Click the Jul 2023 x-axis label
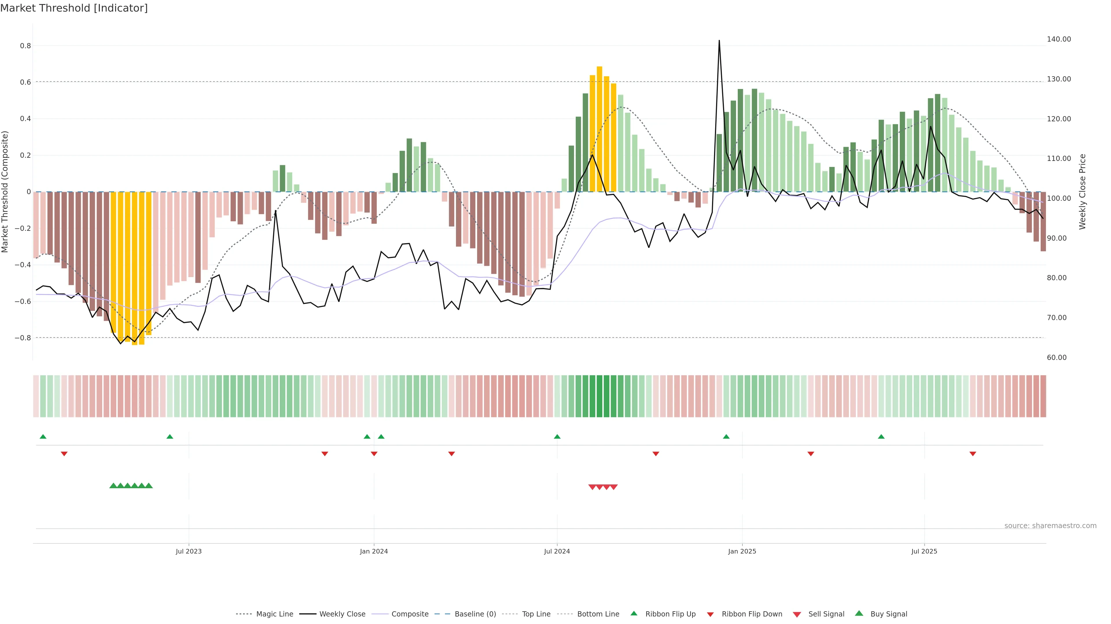Image resolution: width=1111 pixels, height=624 pixels. [188, 551]
